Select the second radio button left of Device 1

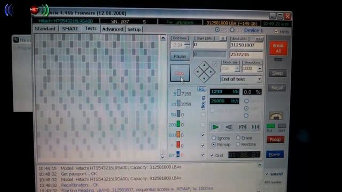click(x=232, y=30)
